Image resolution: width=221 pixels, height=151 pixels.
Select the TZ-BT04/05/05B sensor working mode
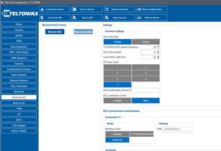[x=142, y=134]
